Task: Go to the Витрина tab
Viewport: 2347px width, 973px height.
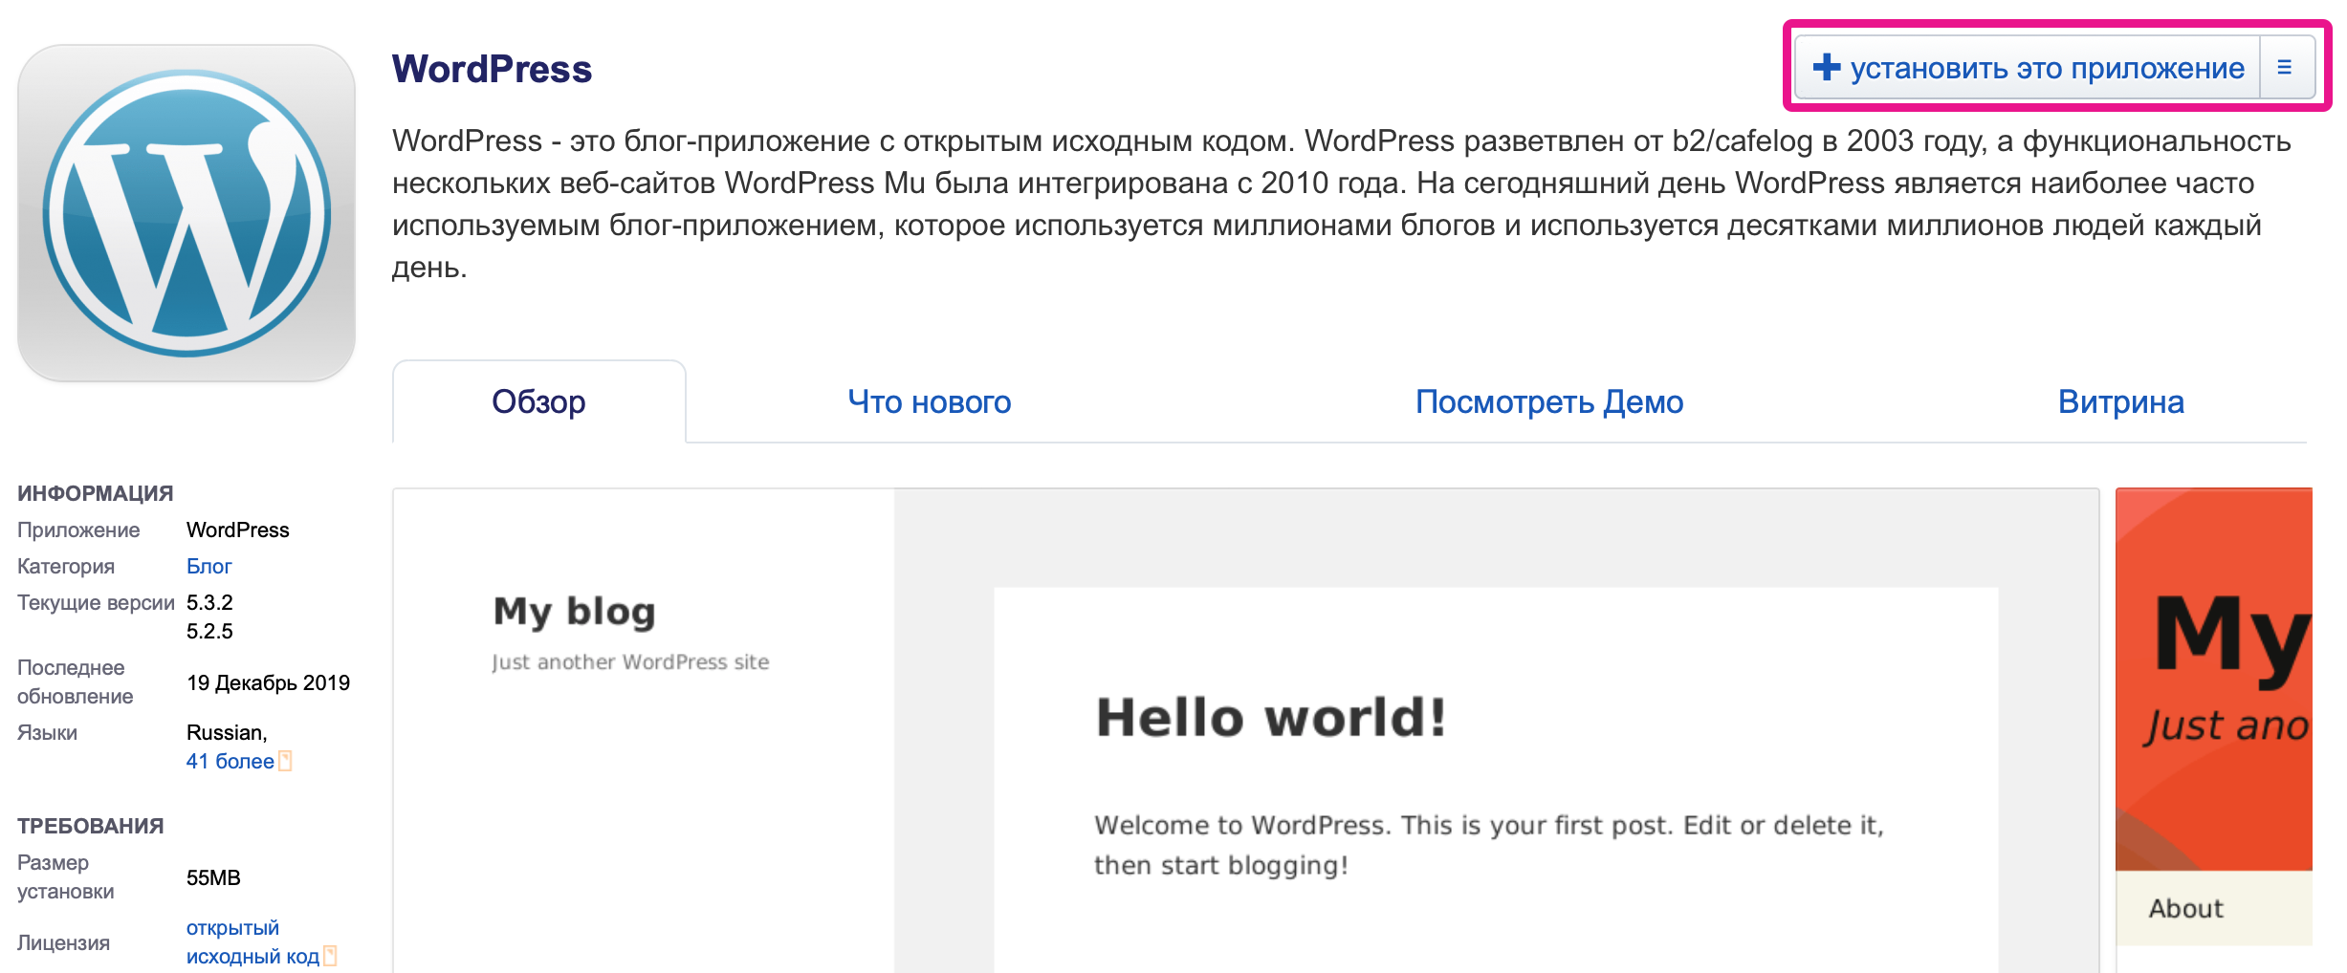Action: tap(2120, 402)
